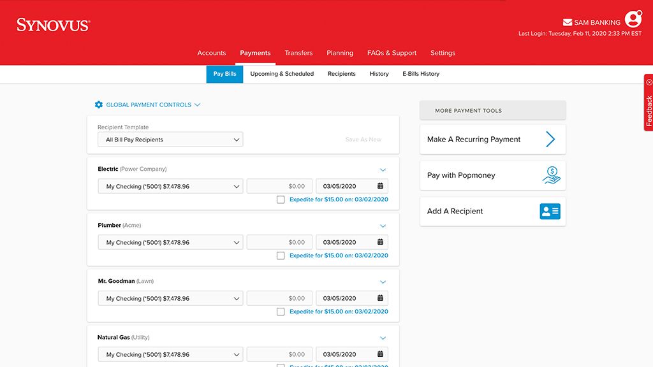Check the expedite box for Plumber payment
653x367 pixels.
click(x=281, y=255)
